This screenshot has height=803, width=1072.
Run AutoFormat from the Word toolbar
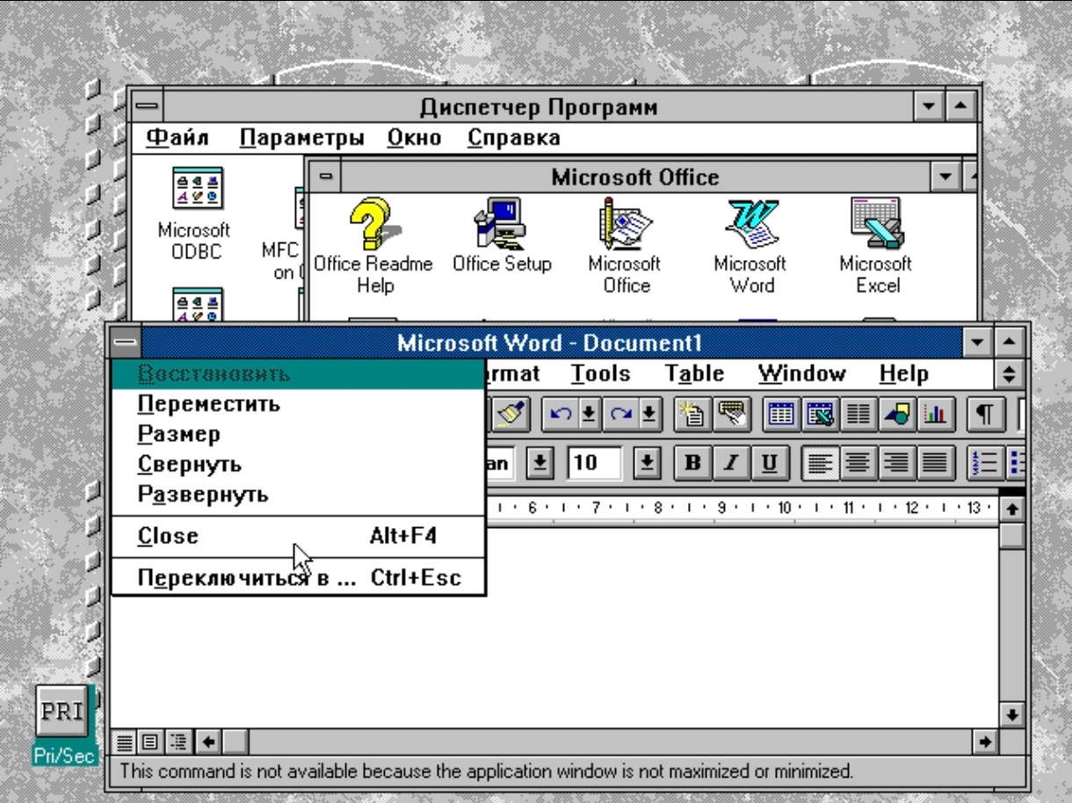692,414
